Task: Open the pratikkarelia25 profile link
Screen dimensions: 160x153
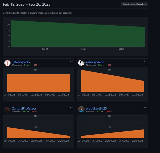Action: [96, 108]
